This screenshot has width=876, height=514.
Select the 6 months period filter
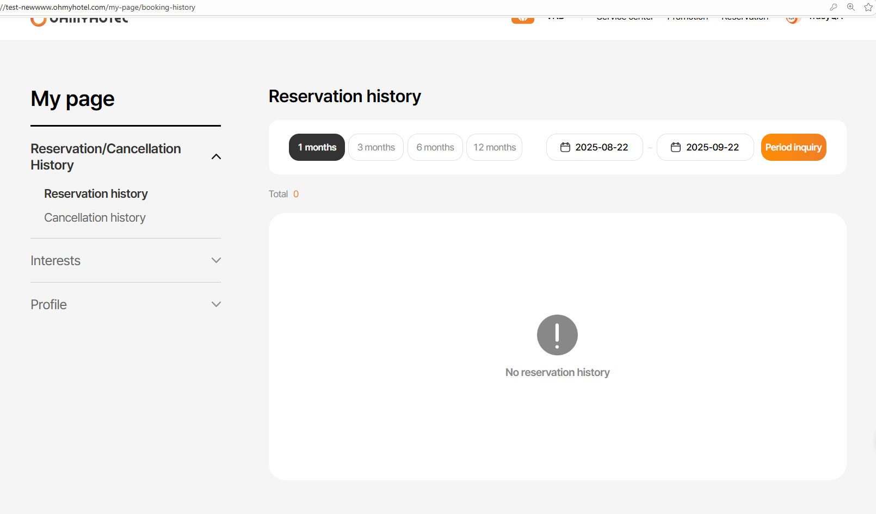435,147
